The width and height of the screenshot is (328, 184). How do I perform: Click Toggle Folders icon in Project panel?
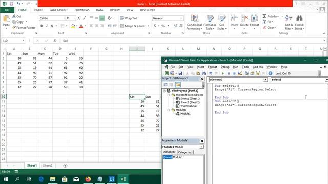click(x=178, y=85)
